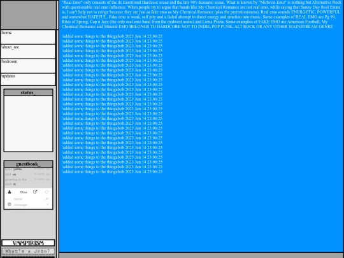The height and width of the screenshot is (258, 344).
Task: Go to the /about_me page
Action: (28, 52)
